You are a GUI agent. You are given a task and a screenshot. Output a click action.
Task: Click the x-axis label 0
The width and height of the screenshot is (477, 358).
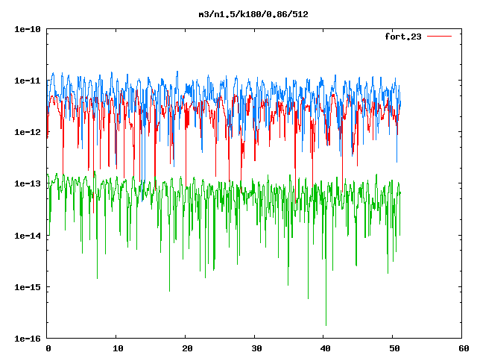[x=48, y=348]
